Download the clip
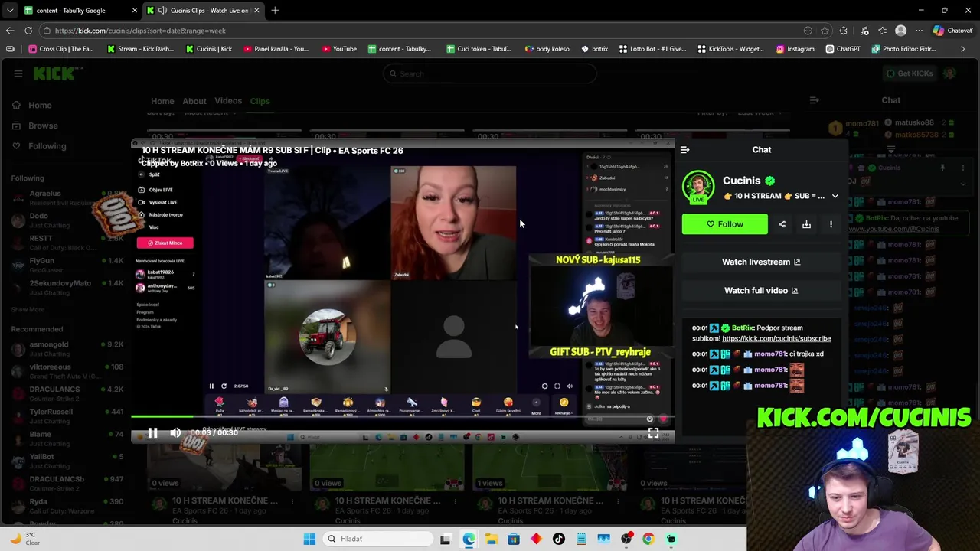 tap(806, 224)
